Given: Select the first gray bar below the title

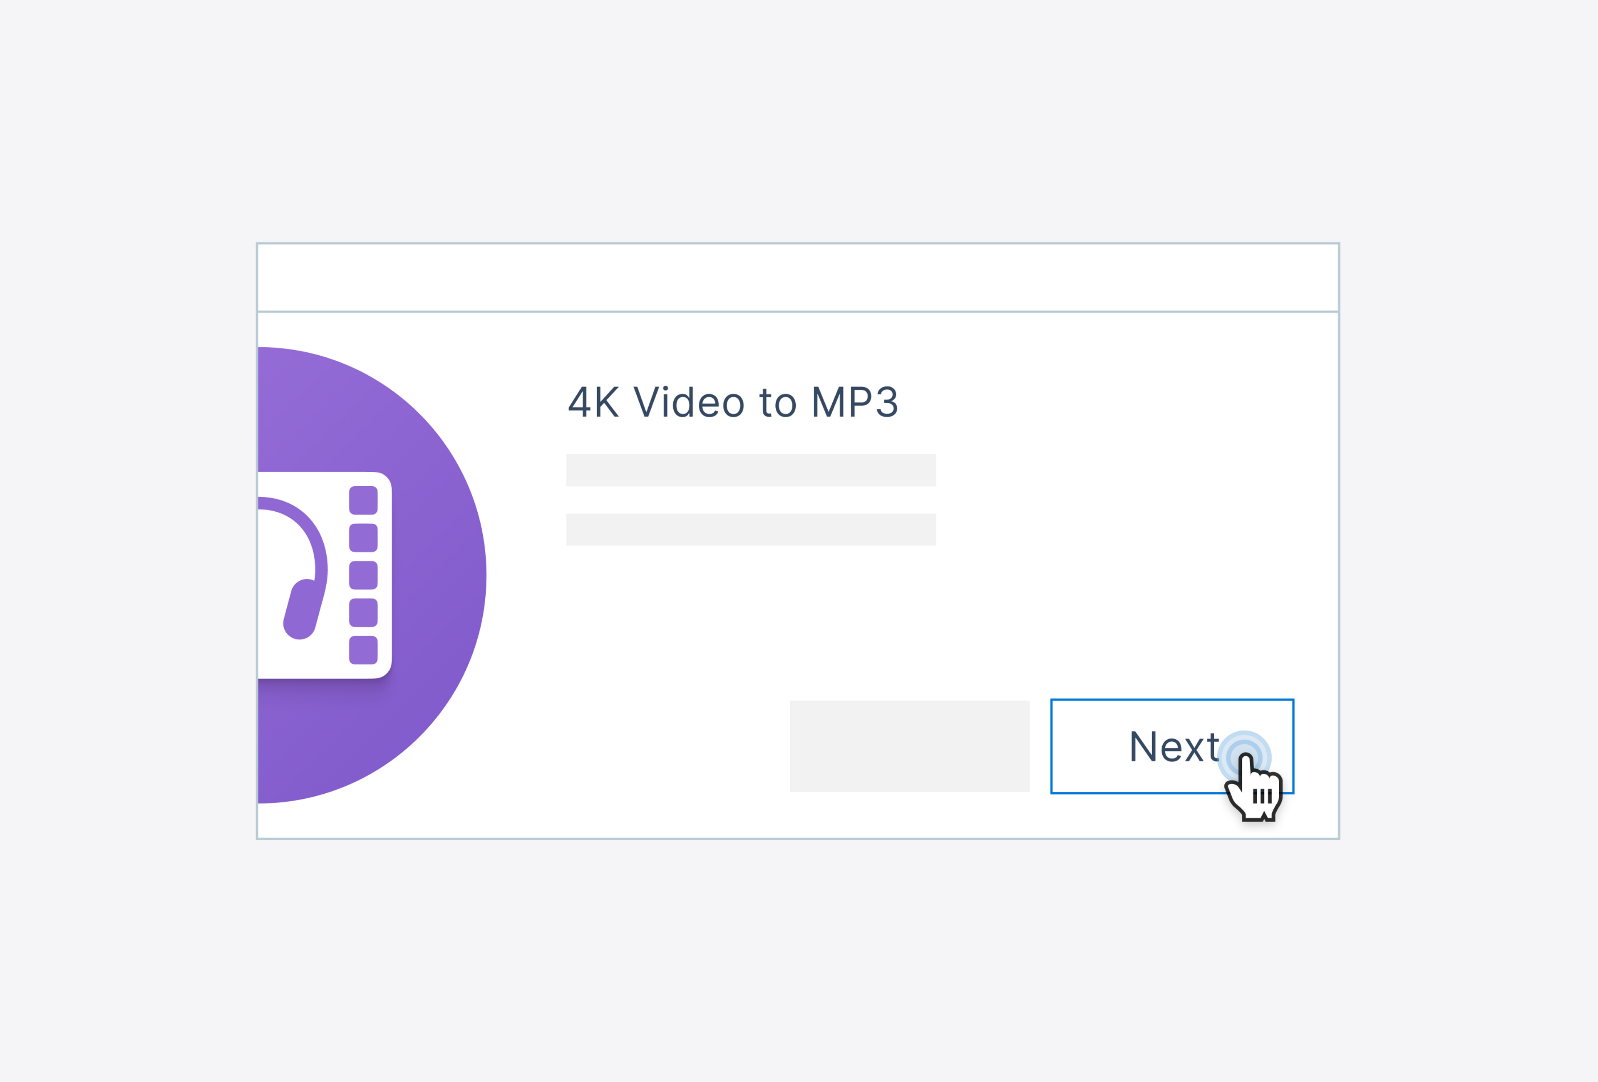Looking at the screenshot, I should pos(750,470).
